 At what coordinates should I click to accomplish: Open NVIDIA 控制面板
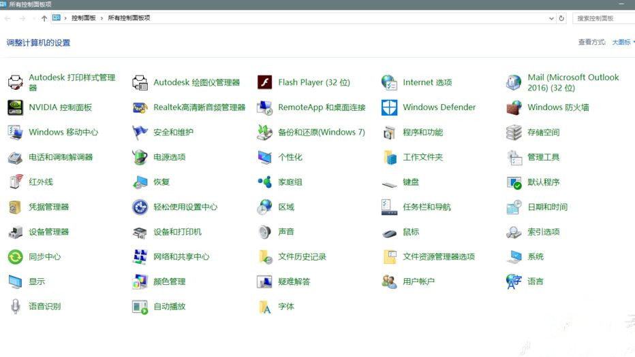tap(60, 107)
